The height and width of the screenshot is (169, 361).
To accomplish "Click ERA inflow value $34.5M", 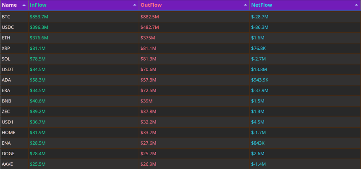I will pyautogui.click(x=38, y=91).
